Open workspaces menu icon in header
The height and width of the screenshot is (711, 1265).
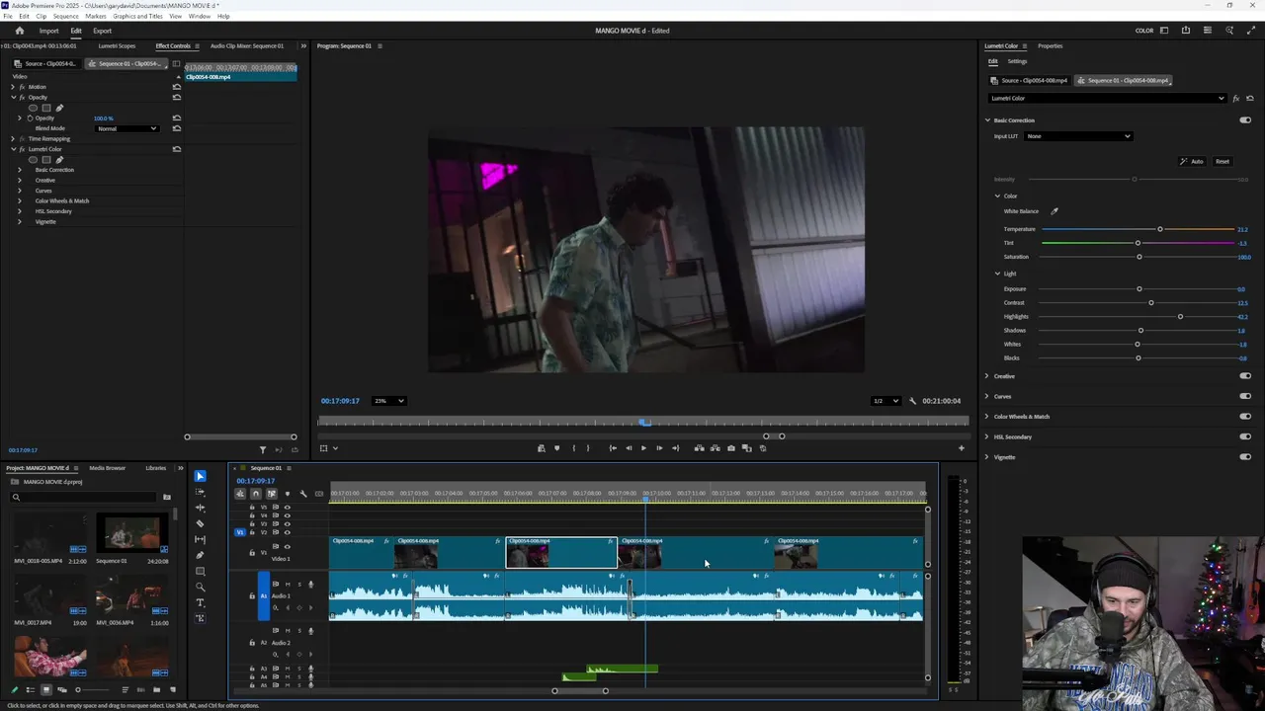1165,31
